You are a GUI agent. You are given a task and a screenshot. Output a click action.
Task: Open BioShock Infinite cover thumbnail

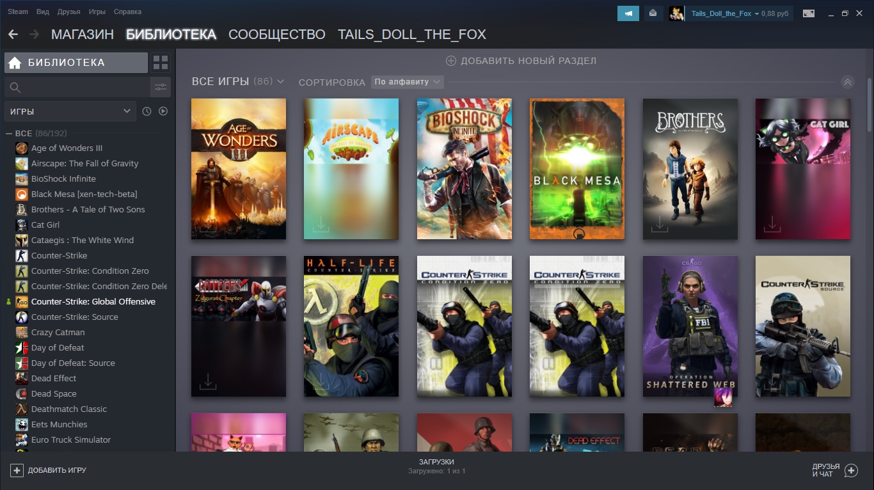(x=465, y=169)
